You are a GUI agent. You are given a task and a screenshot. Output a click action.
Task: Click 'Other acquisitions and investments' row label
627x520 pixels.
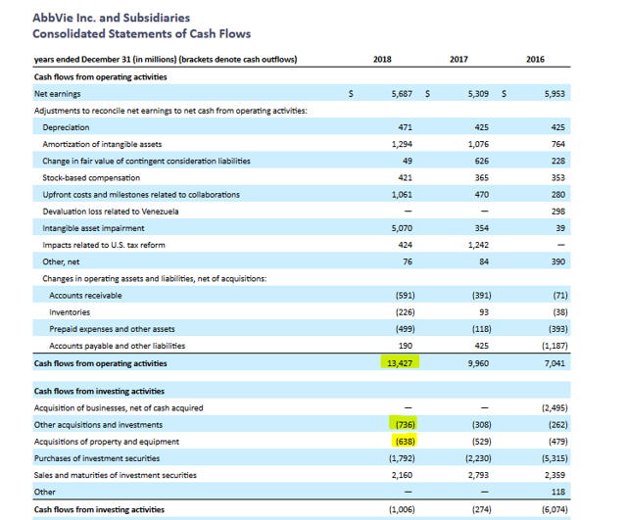[98, 424]
